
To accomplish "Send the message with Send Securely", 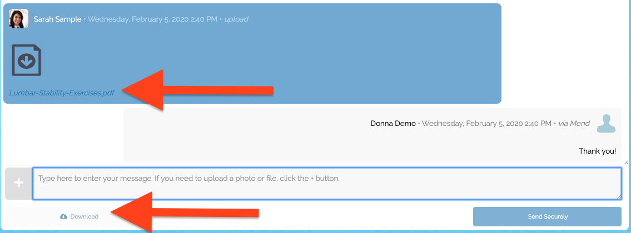I will click(x=547, y=216).
